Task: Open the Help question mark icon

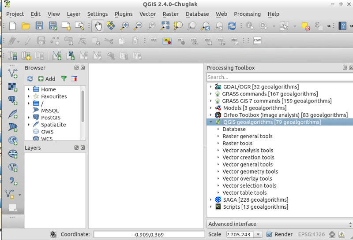Action: [342, 26]
